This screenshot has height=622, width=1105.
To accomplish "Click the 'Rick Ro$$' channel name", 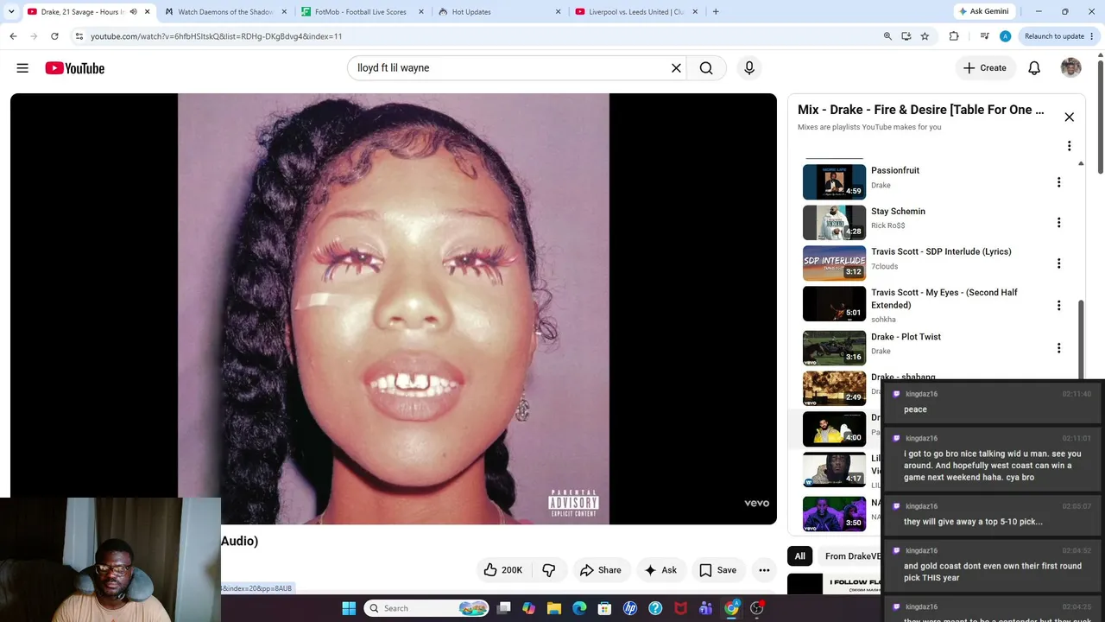I will (x=888, y=225).
